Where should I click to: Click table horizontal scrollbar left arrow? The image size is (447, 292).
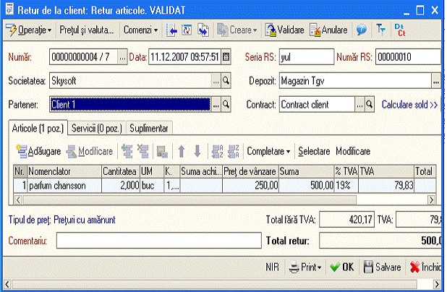pyautogui.click(x=18, y=200)
